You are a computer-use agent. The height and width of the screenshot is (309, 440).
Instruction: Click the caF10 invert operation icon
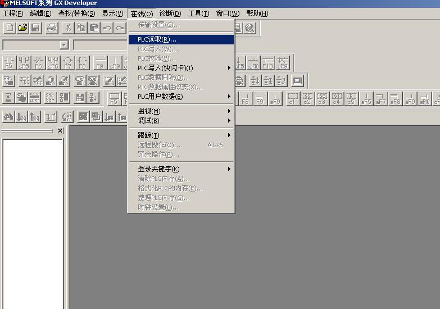pyautogui.click(x=253, y=62)
